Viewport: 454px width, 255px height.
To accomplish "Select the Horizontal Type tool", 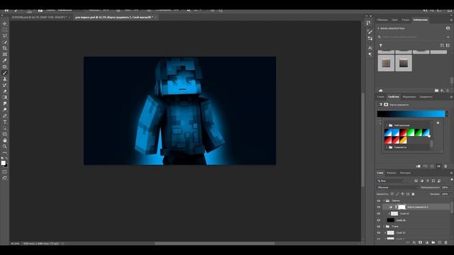I will click(x=5, y=122).
